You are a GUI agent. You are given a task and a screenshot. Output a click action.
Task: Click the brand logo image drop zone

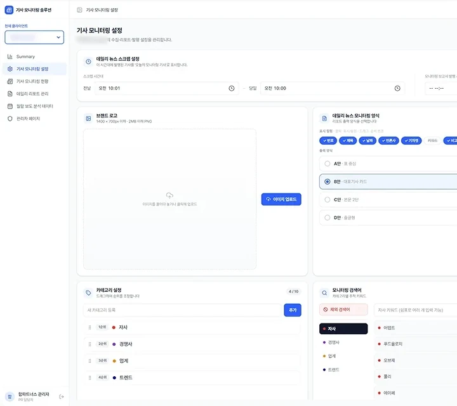pos(169,199)
